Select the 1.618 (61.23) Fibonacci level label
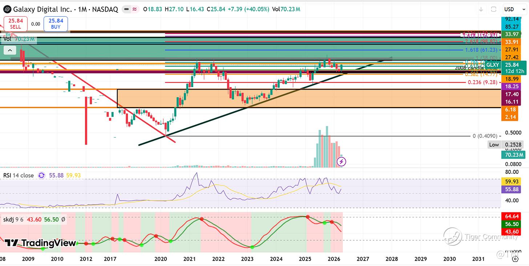Viewport: 529px width, 266px height. pyautogui.click(x=482, y=50)
